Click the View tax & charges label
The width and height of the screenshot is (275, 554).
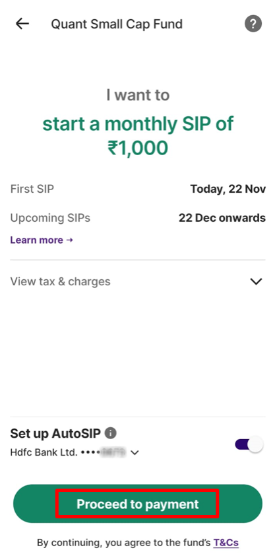click(61, 281)
